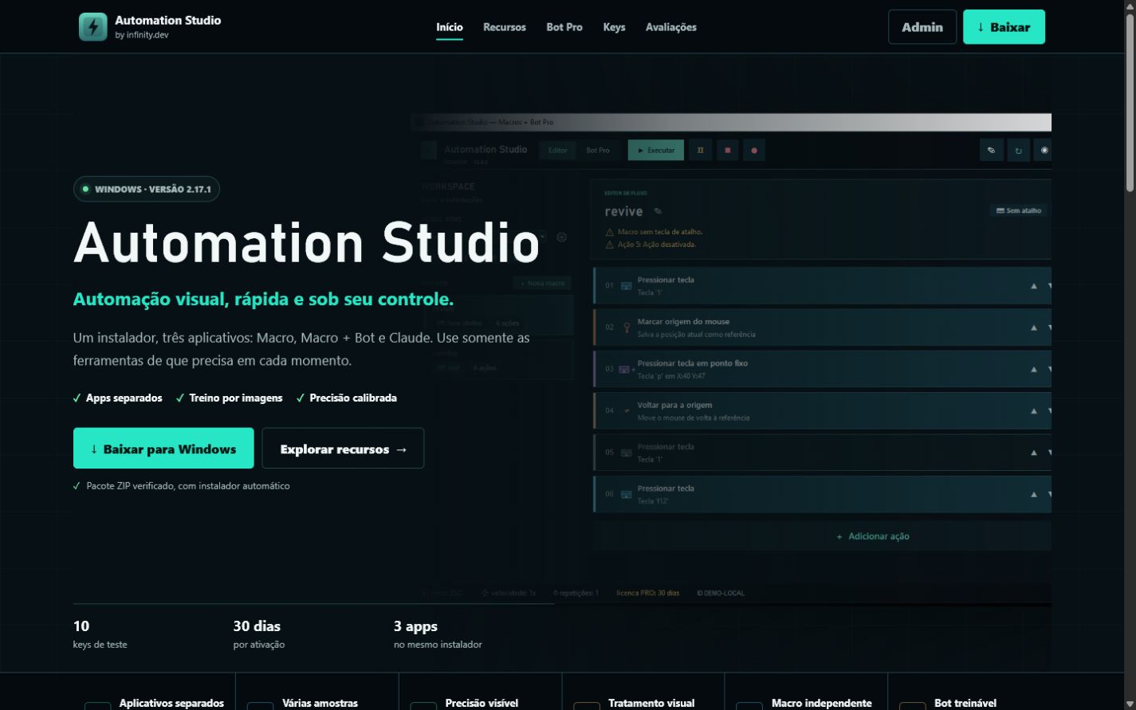This screenshot has width=1136, height=710.
Task: Click the page vertical scrollbar thumb
Action: tap(1130, 102)
